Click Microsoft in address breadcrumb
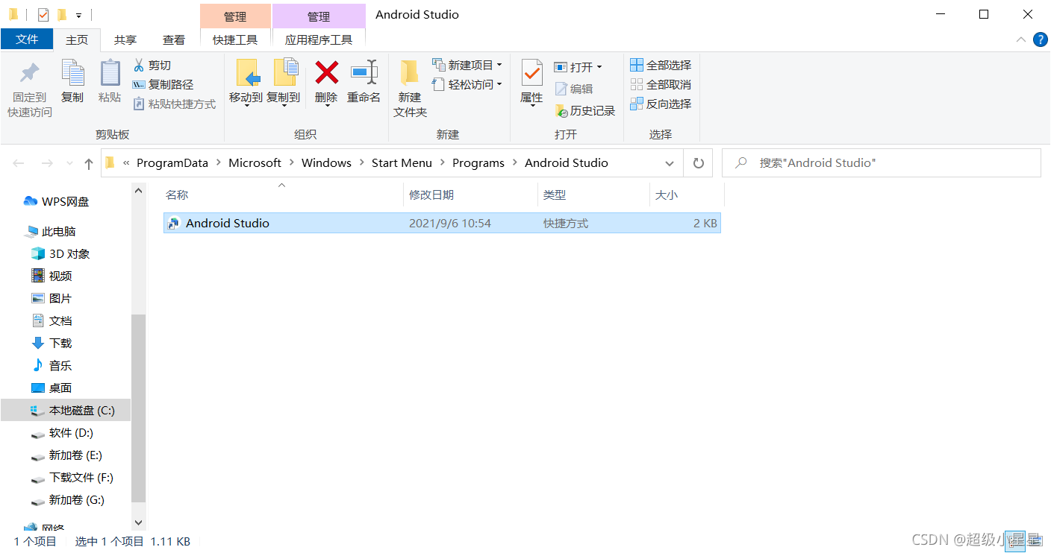1051x553 pixels. click(255, 162)
